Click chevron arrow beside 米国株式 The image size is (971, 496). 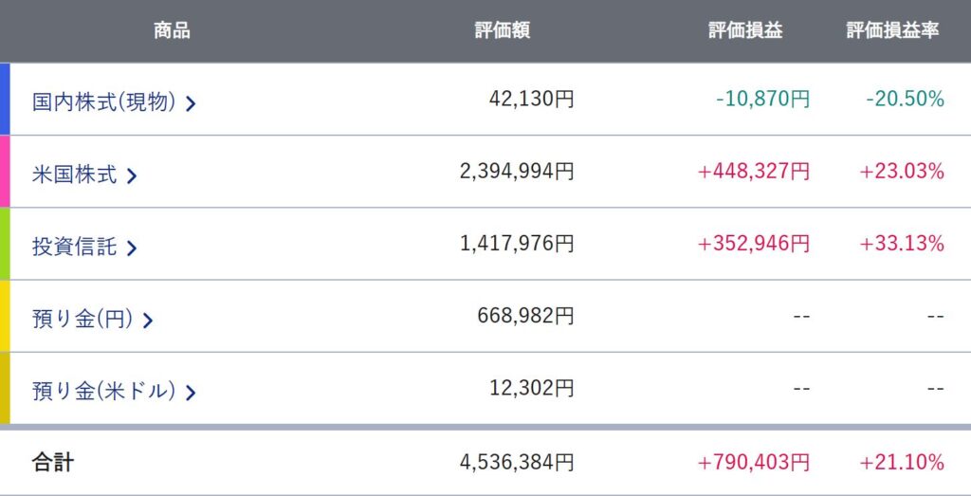tap(131, 176)
